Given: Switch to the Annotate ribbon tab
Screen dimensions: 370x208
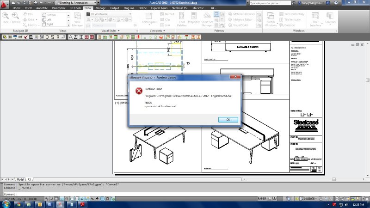Looking at the screenshot, I should pos(42,8).
